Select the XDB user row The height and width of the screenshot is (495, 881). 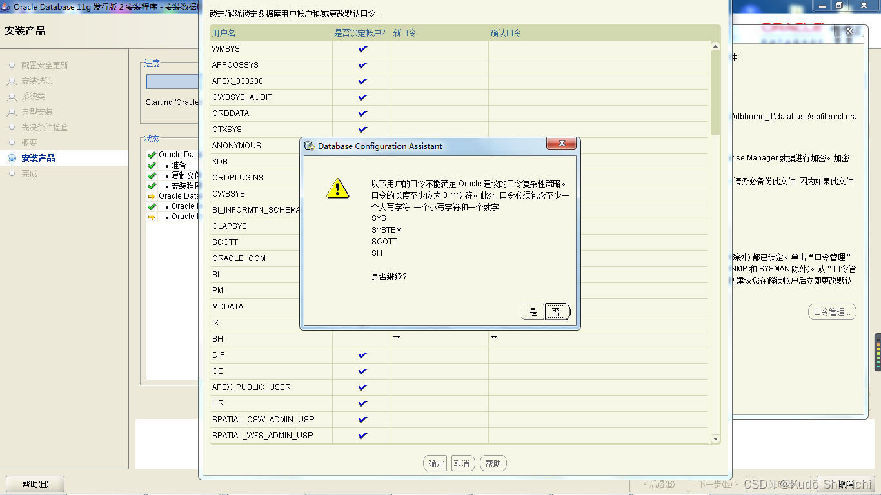pyautogui.click(x=220, y=162)
